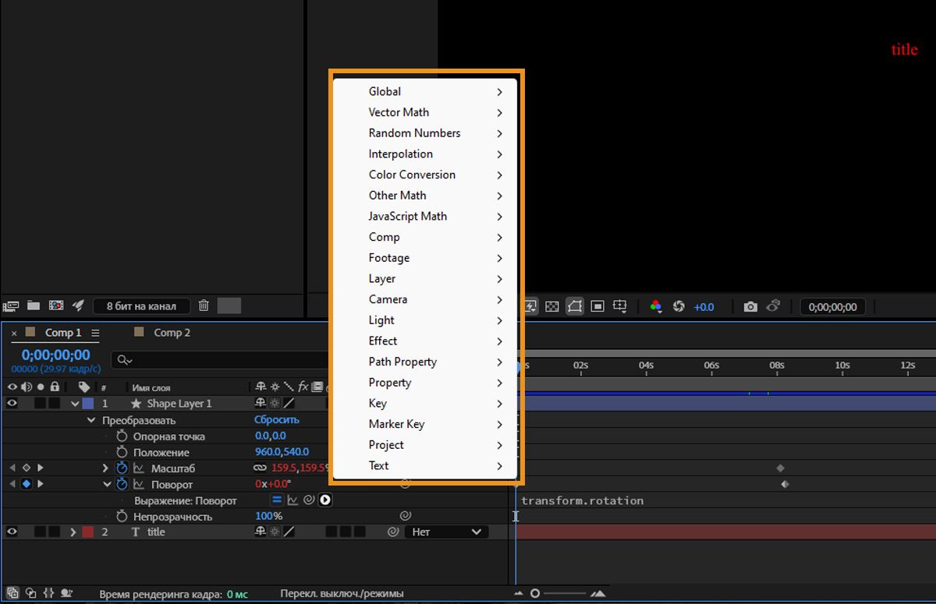Hide the Shape Layer 1 layer
This screenshot has width=936, height=604.
click(x=12, y=401)
